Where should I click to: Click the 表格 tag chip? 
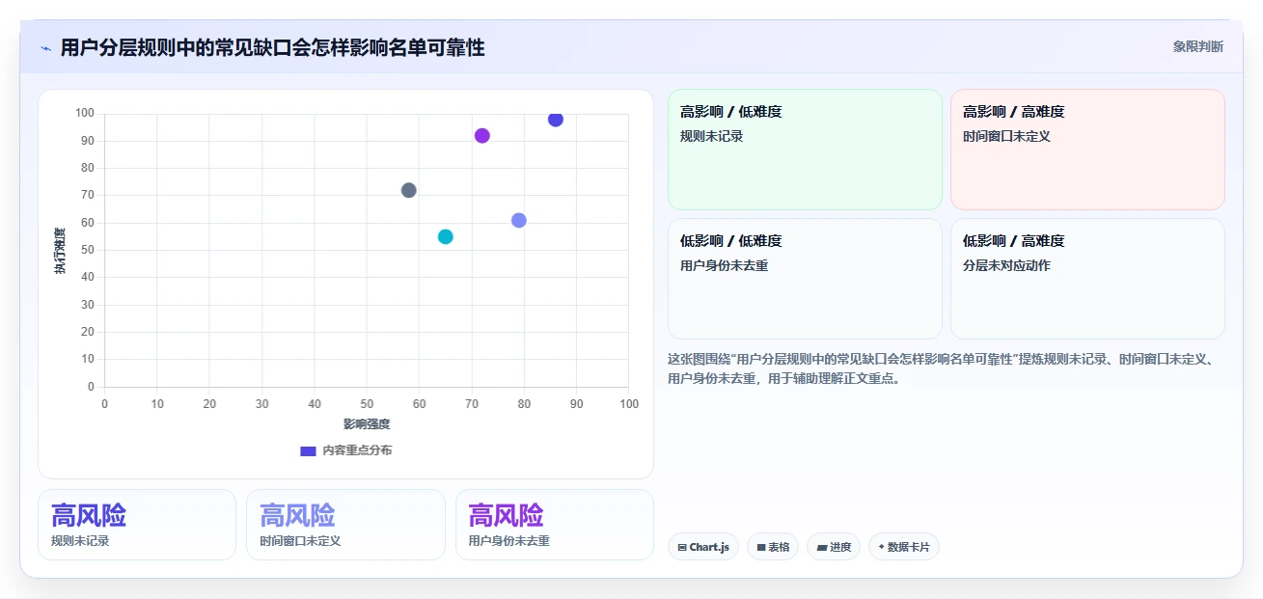click(773, 547)
